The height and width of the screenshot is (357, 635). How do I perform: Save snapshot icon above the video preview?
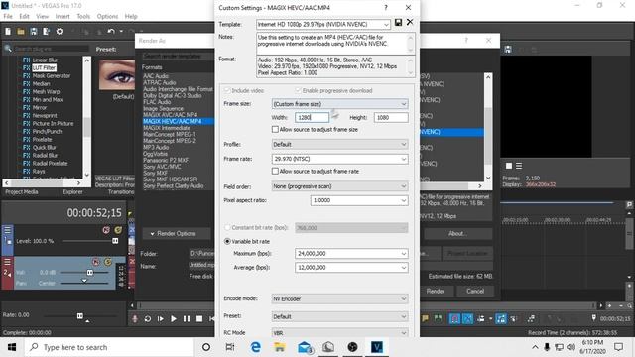508,50
